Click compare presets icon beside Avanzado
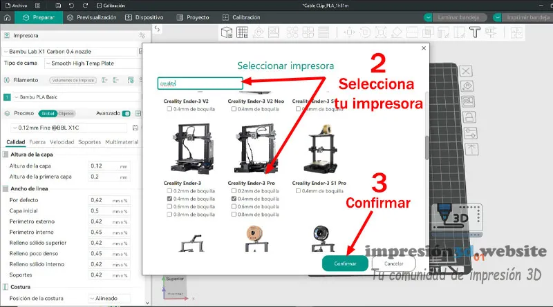Image resolution: width=553 pixels, height=307 pixels. pyautogui.click(x=138, y=113)
